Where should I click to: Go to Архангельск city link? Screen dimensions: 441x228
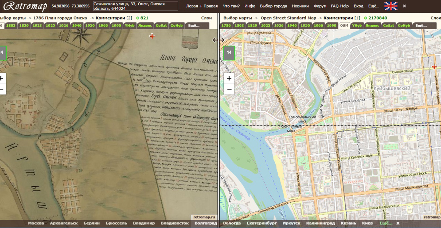pyautogui.click(x=64, y=223)
